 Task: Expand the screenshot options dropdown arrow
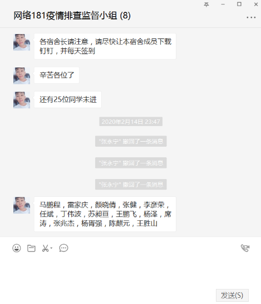51,248
